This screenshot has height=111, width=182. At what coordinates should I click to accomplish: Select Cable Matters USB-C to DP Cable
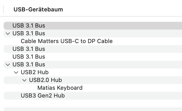[66, 41]
